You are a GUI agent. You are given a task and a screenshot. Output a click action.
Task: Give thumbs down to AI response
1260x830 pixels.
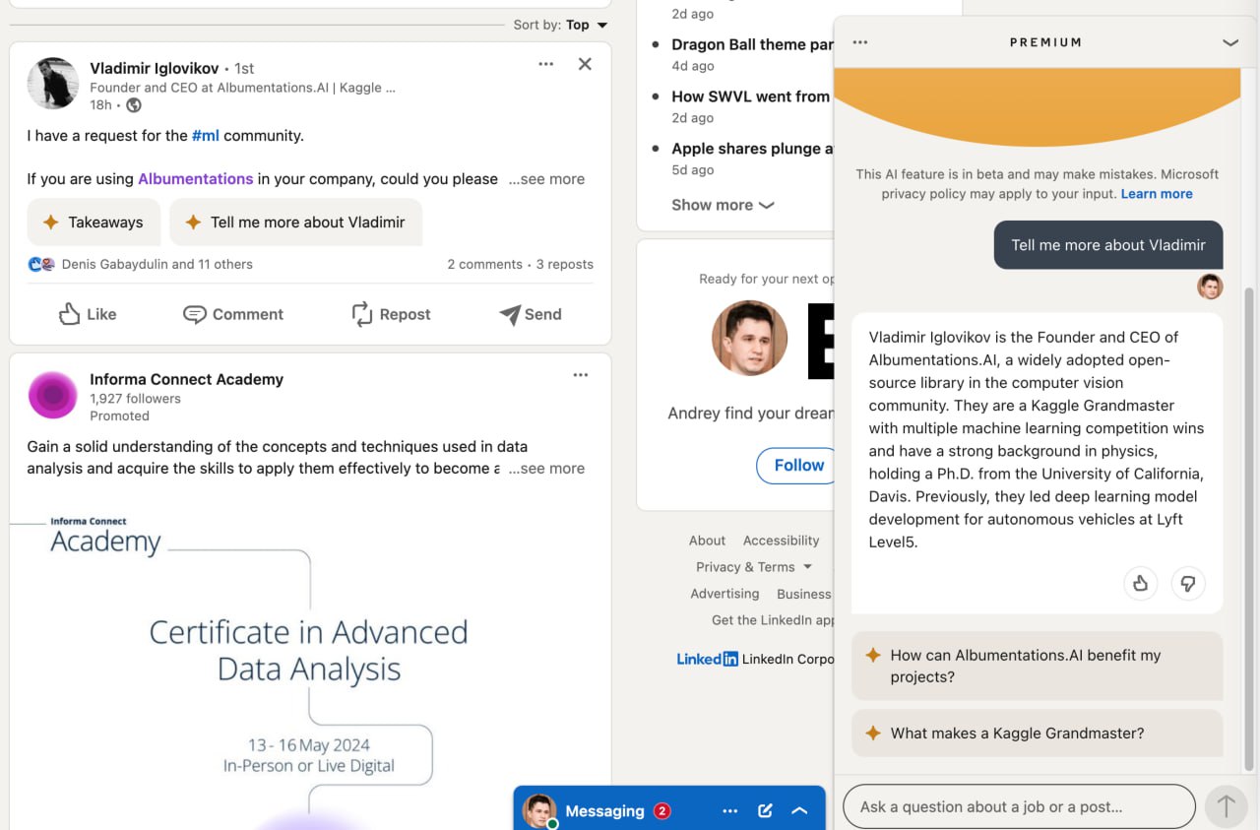1188,584
